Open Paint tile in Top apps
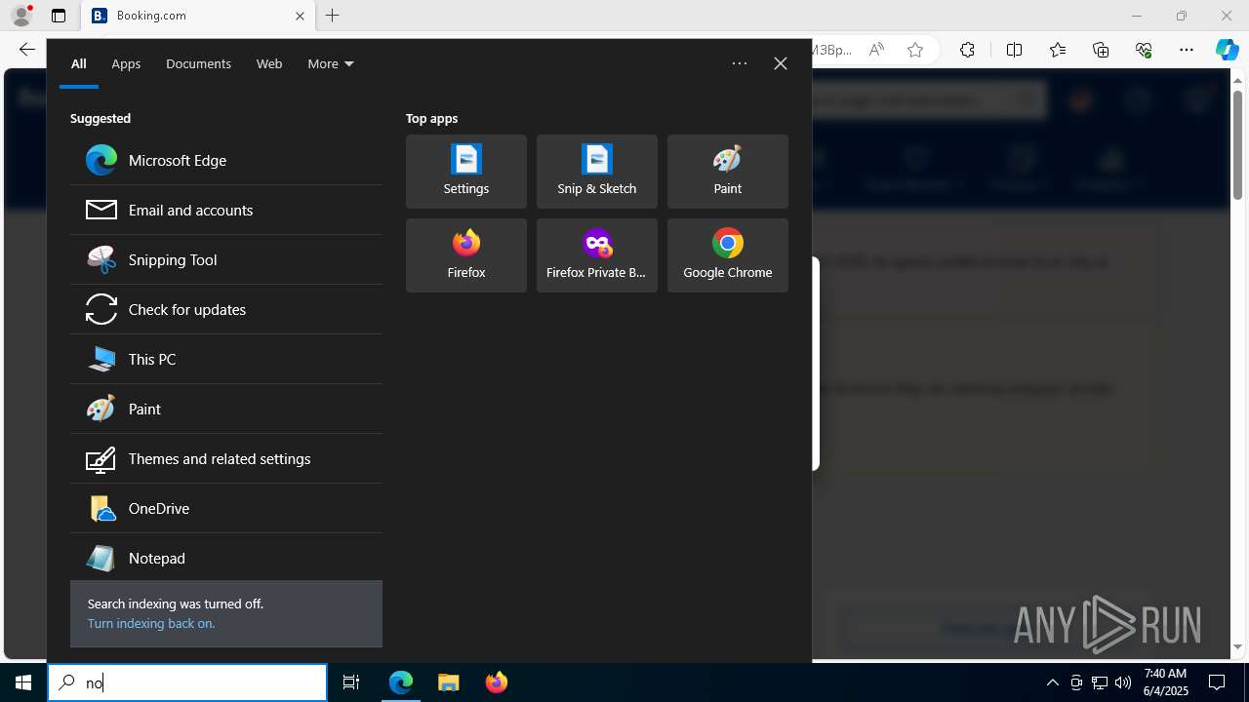 point(728,172)
